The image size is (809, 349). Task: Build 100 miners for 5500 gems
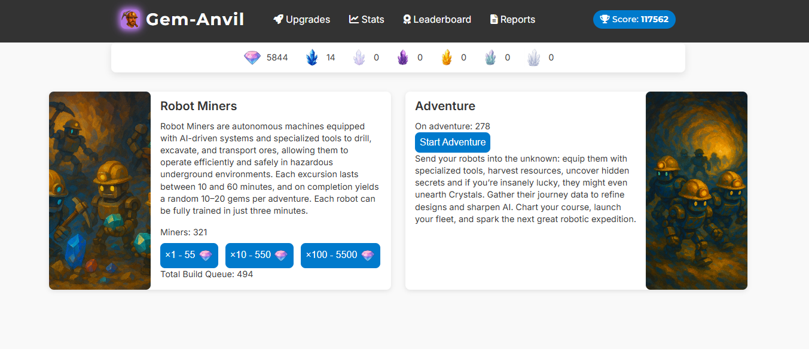340,256
